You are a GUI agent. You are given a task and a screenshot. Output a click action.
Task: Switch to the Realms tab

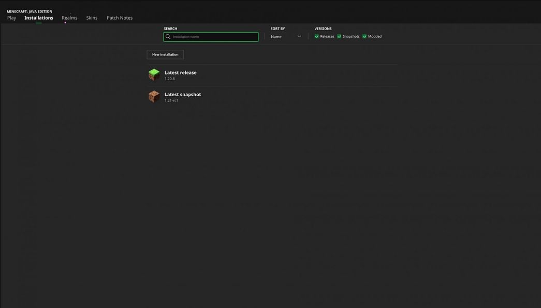click(69, 18)
